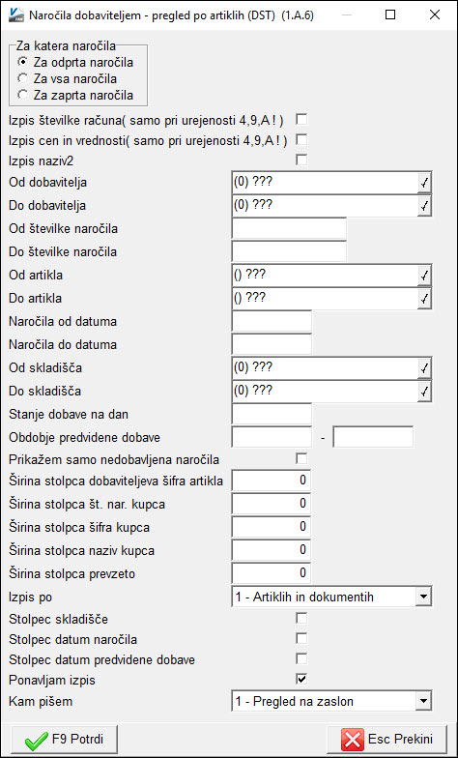Screen dimensions: 458x758
Task: Select Za vsa naročila radio option
Action: tap(22, 78)
